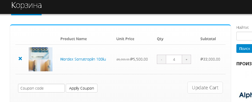This screenshot has width=252, height=102.
Task: Click the Корзина page heading
Action: tap(26, 5)
